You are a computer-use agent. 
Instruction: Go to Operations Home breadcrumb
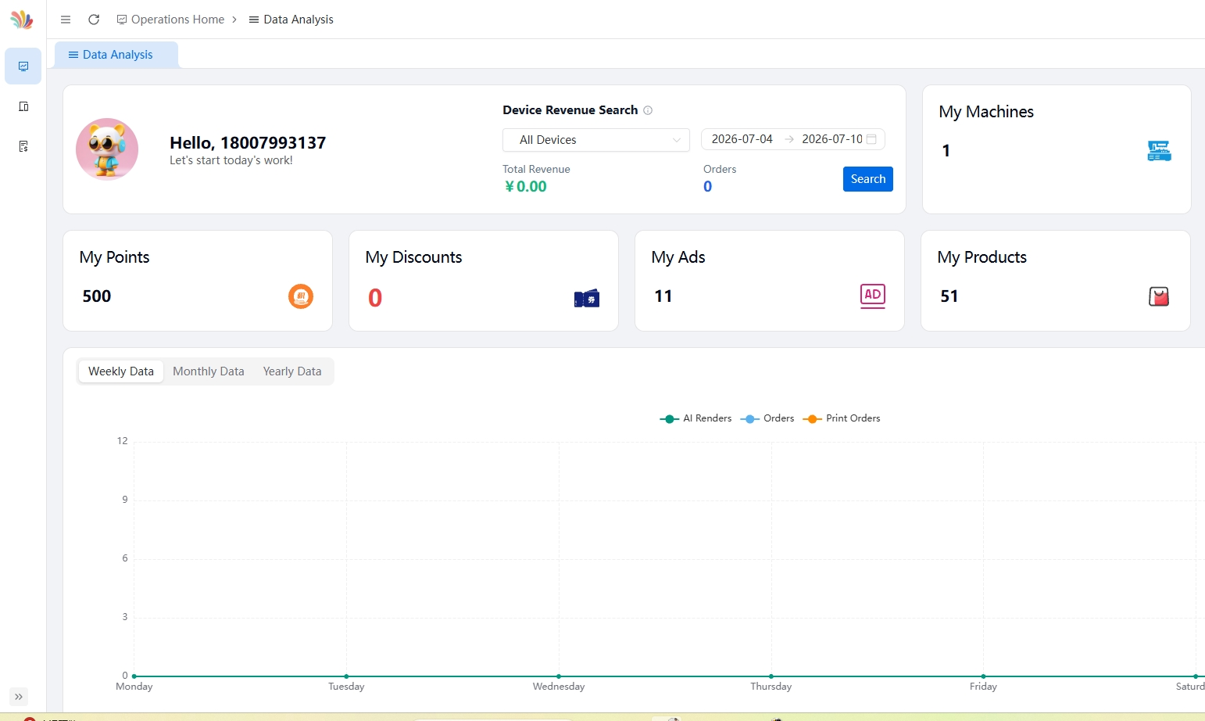170,20
